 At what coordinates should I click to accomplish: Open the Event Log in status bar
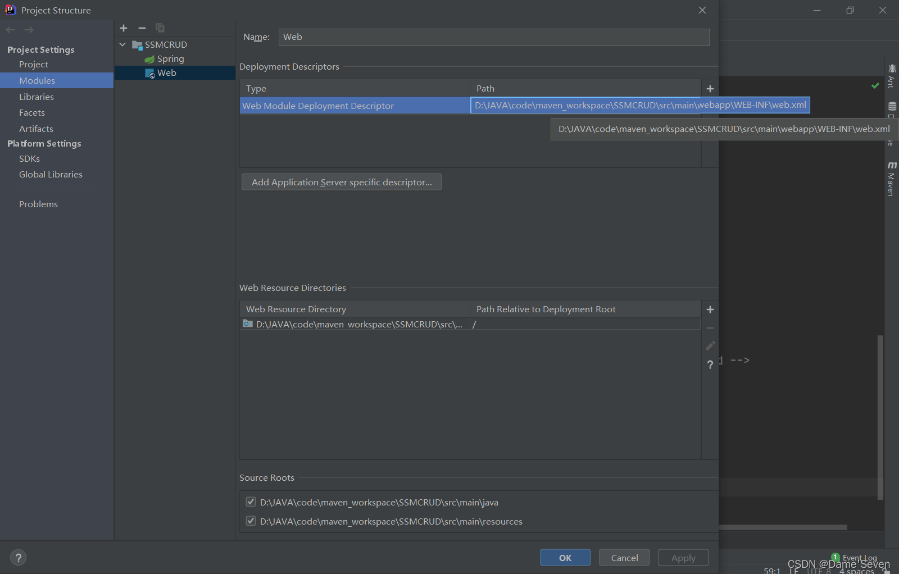(x=854, y=558)
